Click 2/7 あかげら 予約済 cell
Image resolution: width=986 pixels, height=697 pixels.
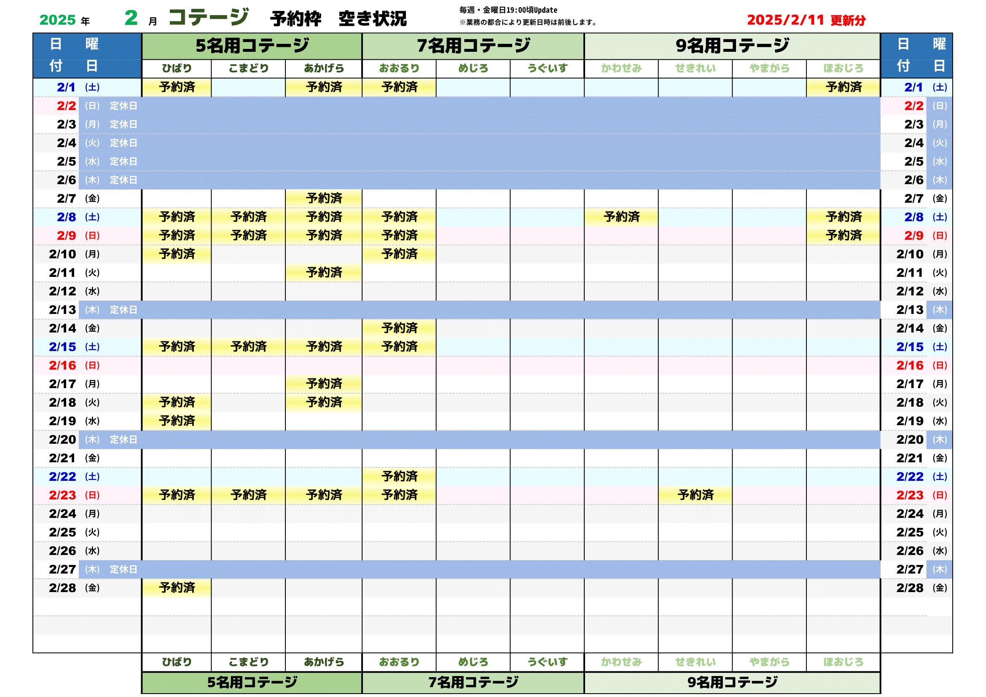point(324,199)
